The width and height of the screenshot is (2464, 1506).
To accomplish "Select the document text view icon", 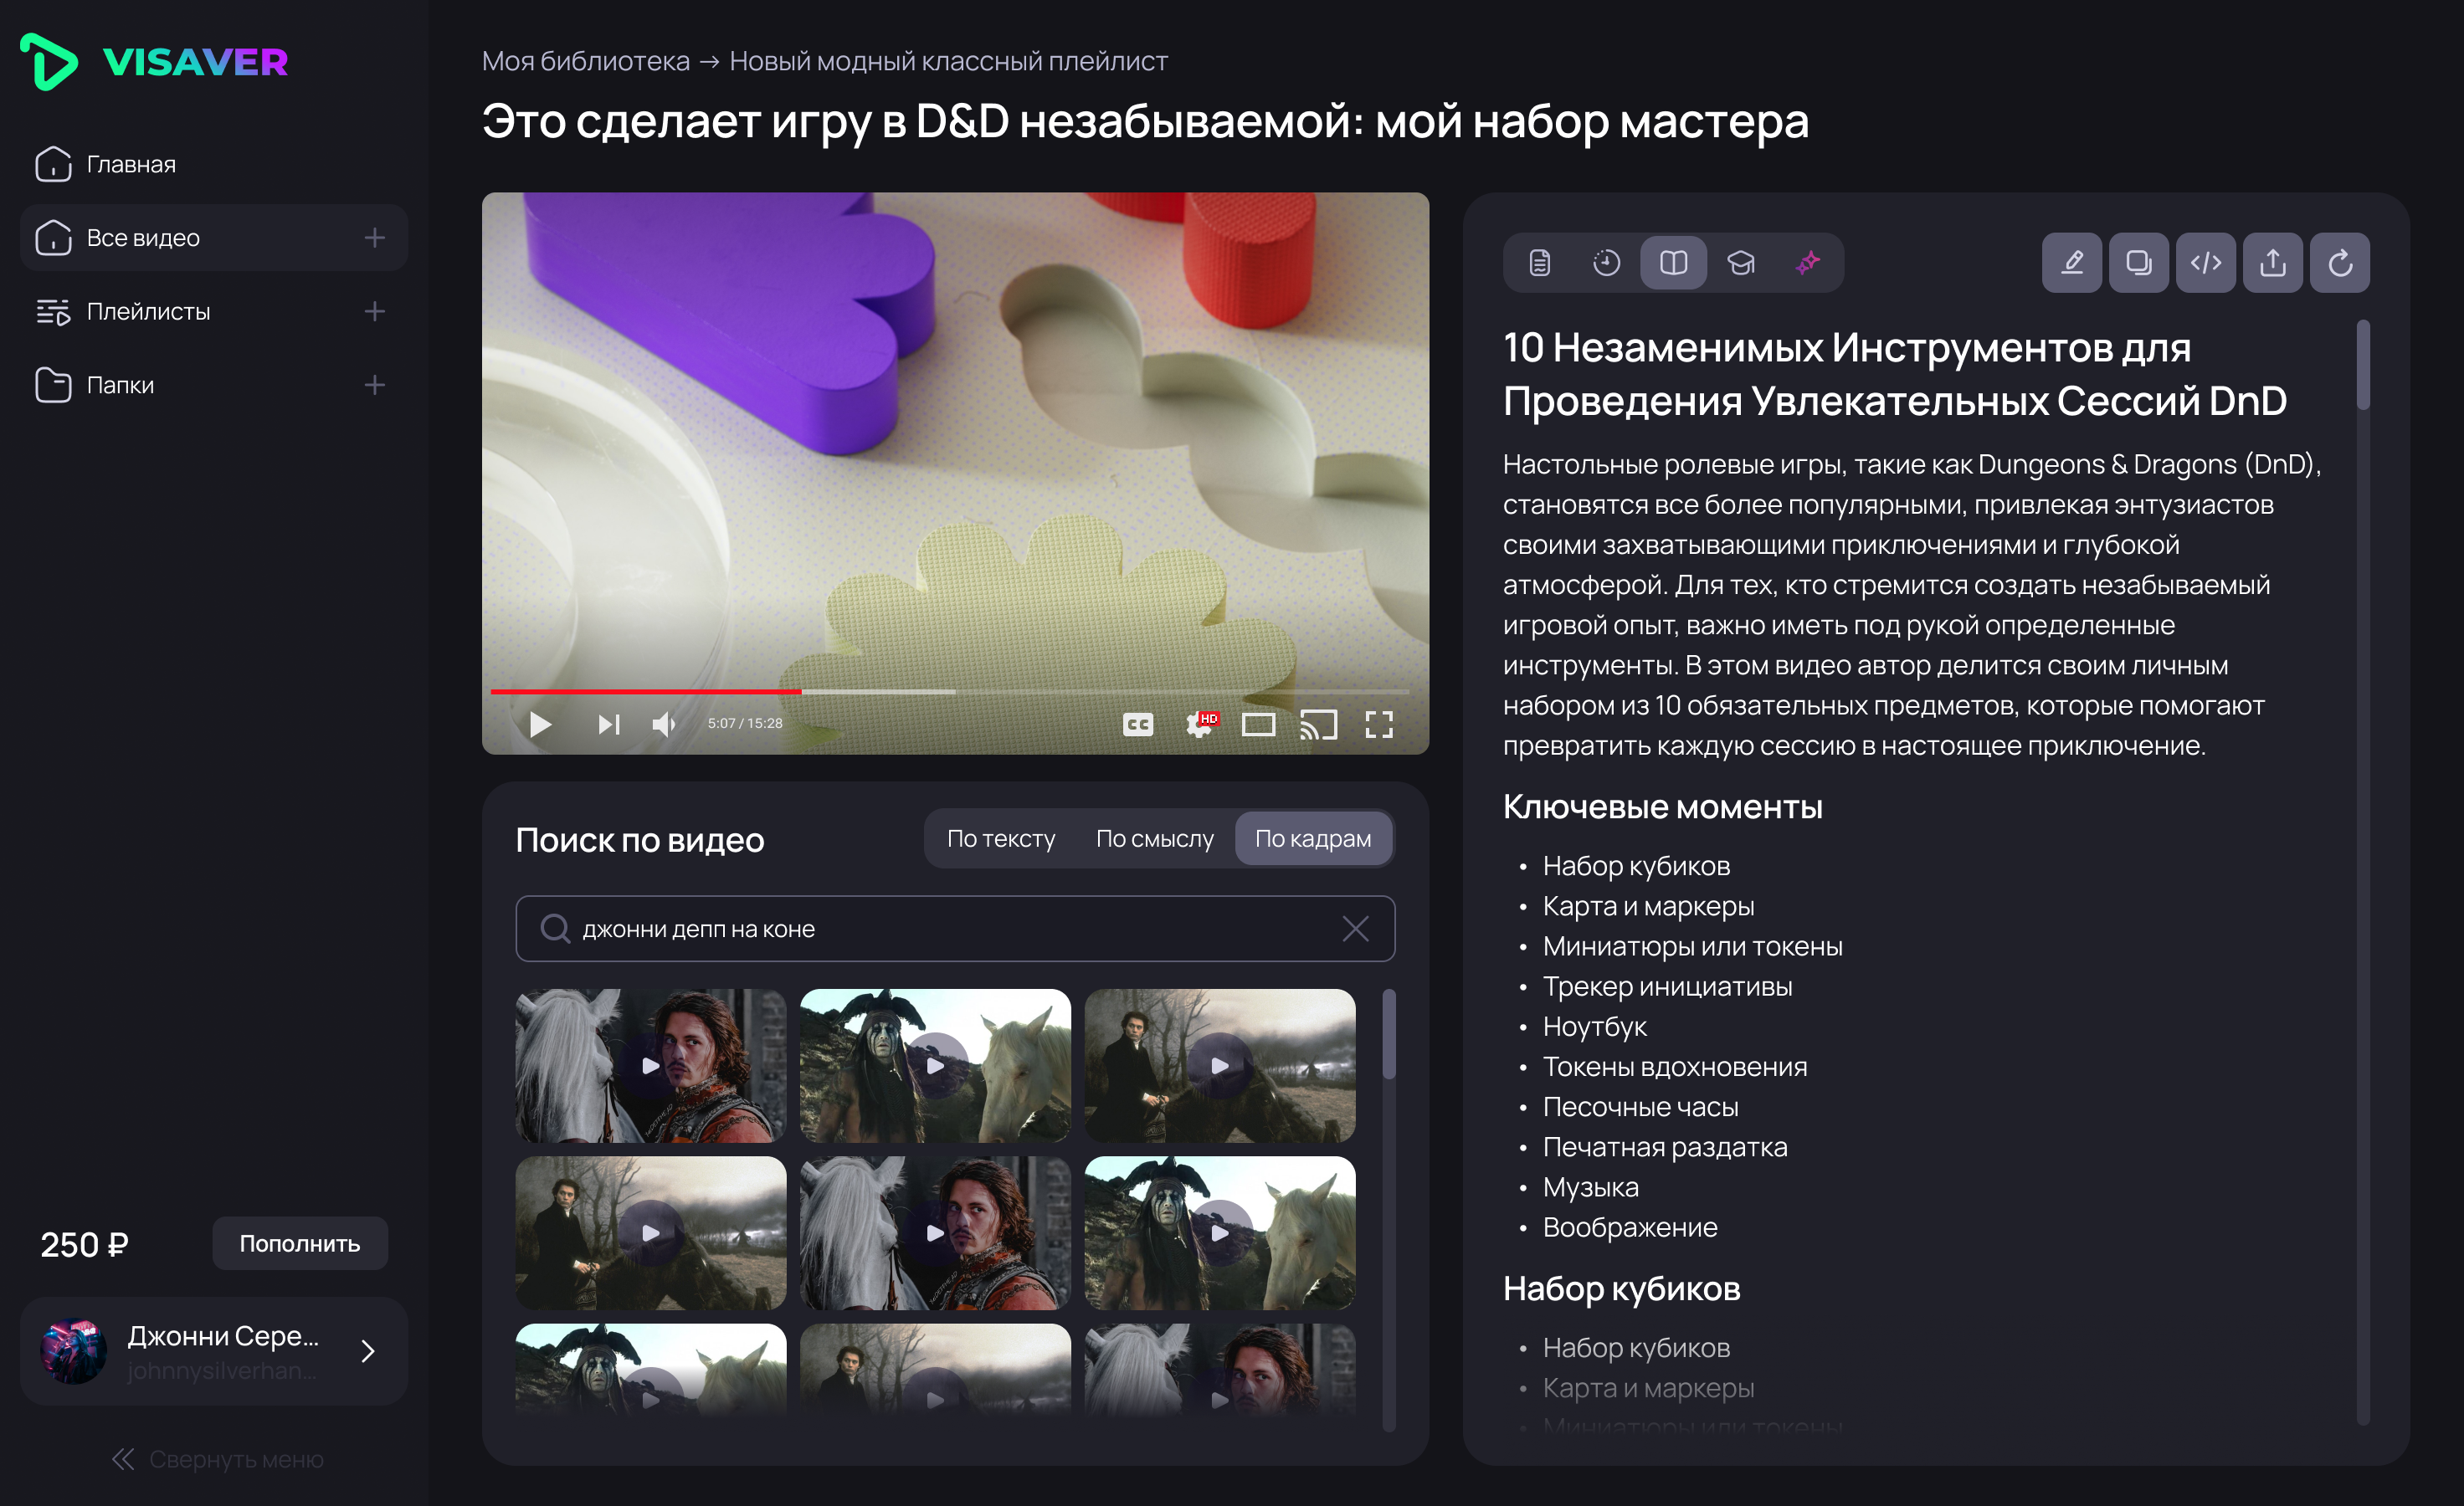I will coord(1539,263).
